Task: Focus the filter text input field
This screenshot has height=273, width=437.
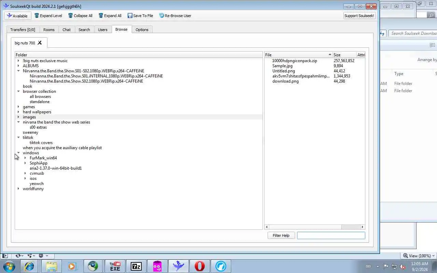Action: (331, 235)
